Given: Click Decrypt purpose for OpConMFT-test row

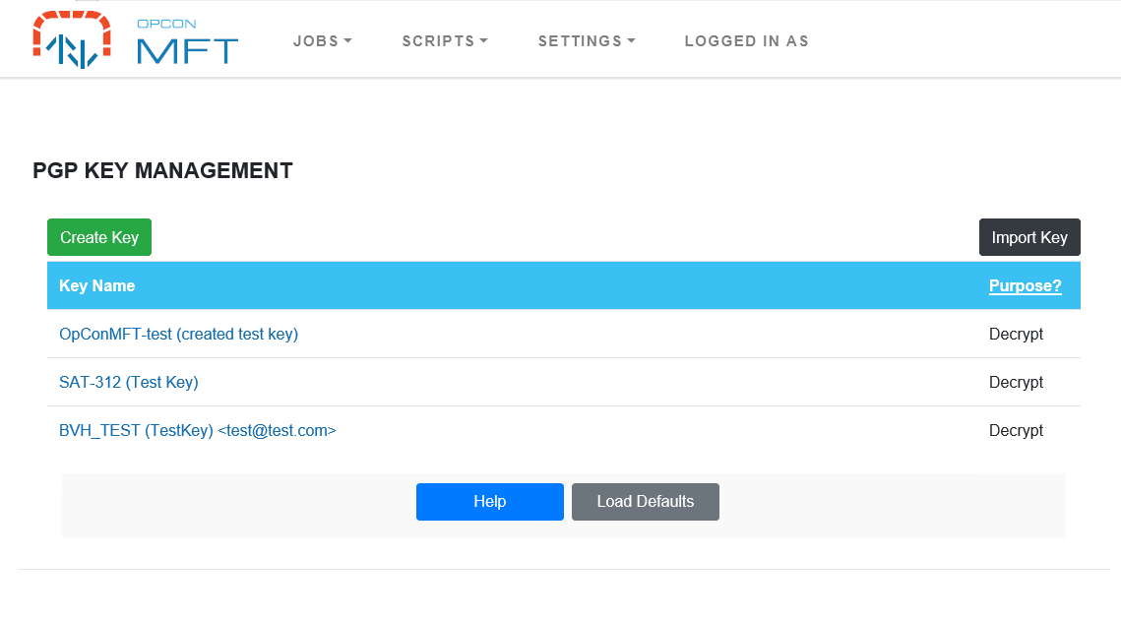Looking at the screenshot, I should tap(1016, 334).
